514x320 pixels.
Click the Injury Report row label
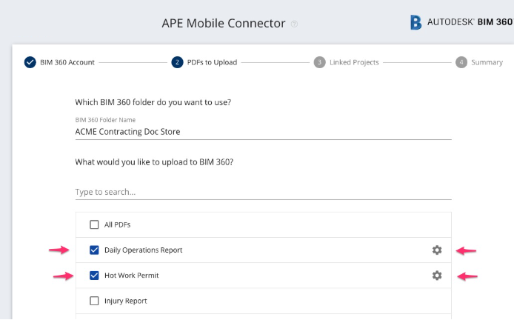[126, 301]
